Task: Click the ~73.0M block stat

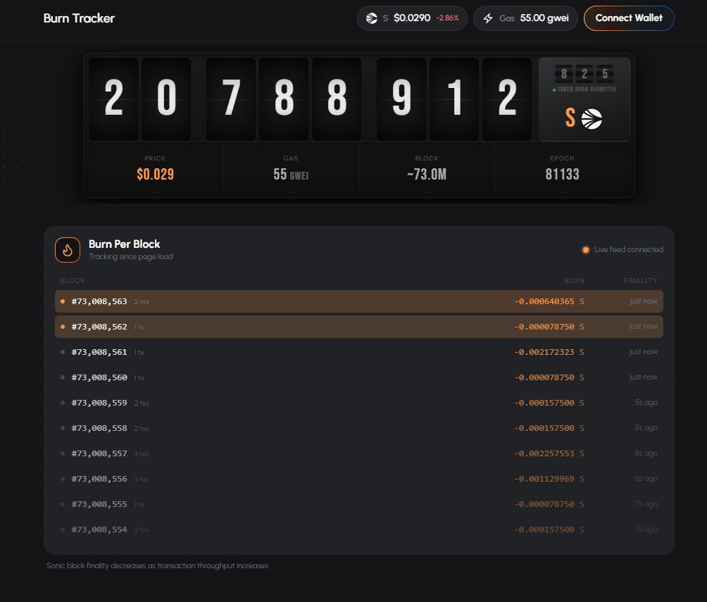Action: (427, 174)
